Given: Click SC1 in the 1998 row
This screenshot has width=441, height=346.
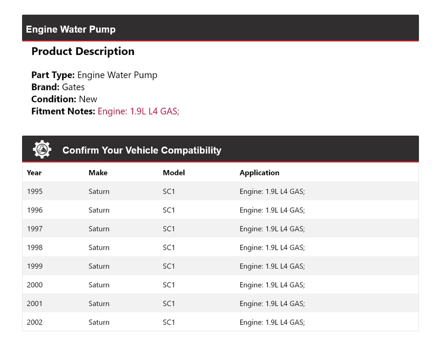Looking at the screenshot, I should coord(169,248).
